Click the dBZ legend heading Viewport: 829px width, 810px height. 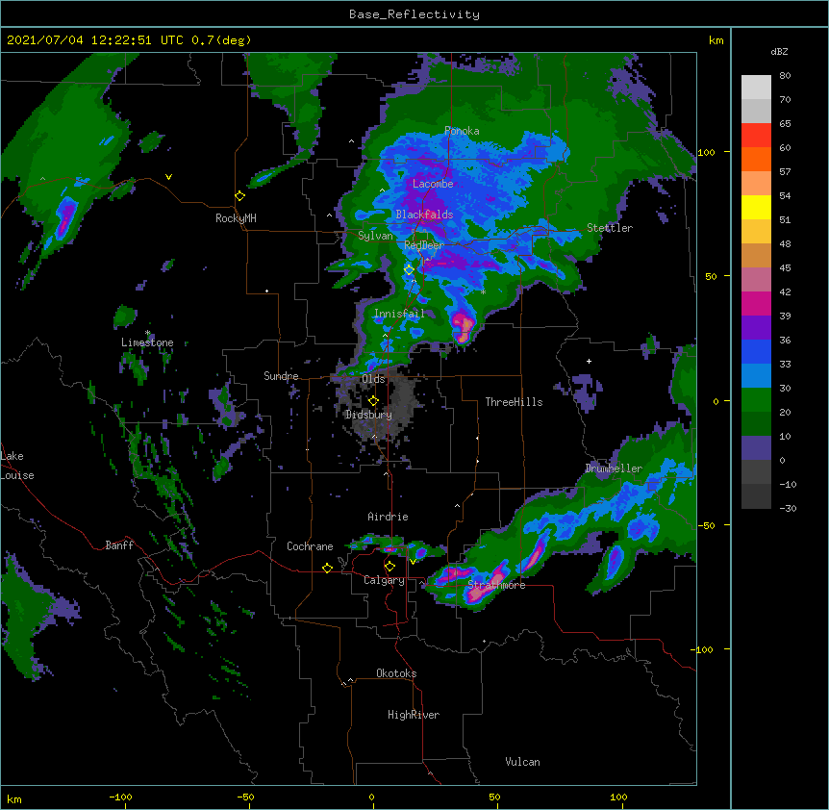click(x=779, y=51)
